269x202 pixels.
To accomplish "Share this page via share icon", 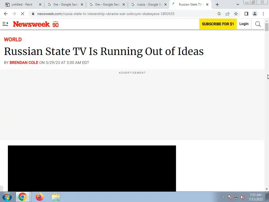I will [227, 14].
